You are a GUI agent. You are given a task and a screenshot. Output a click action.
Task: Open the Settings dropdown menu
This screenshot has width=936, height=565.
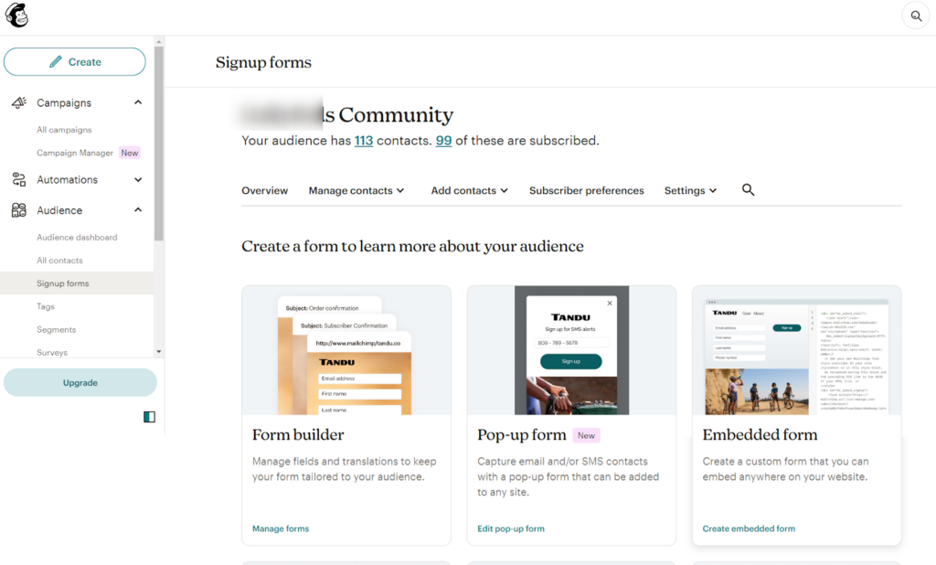[x=690, y=191]
